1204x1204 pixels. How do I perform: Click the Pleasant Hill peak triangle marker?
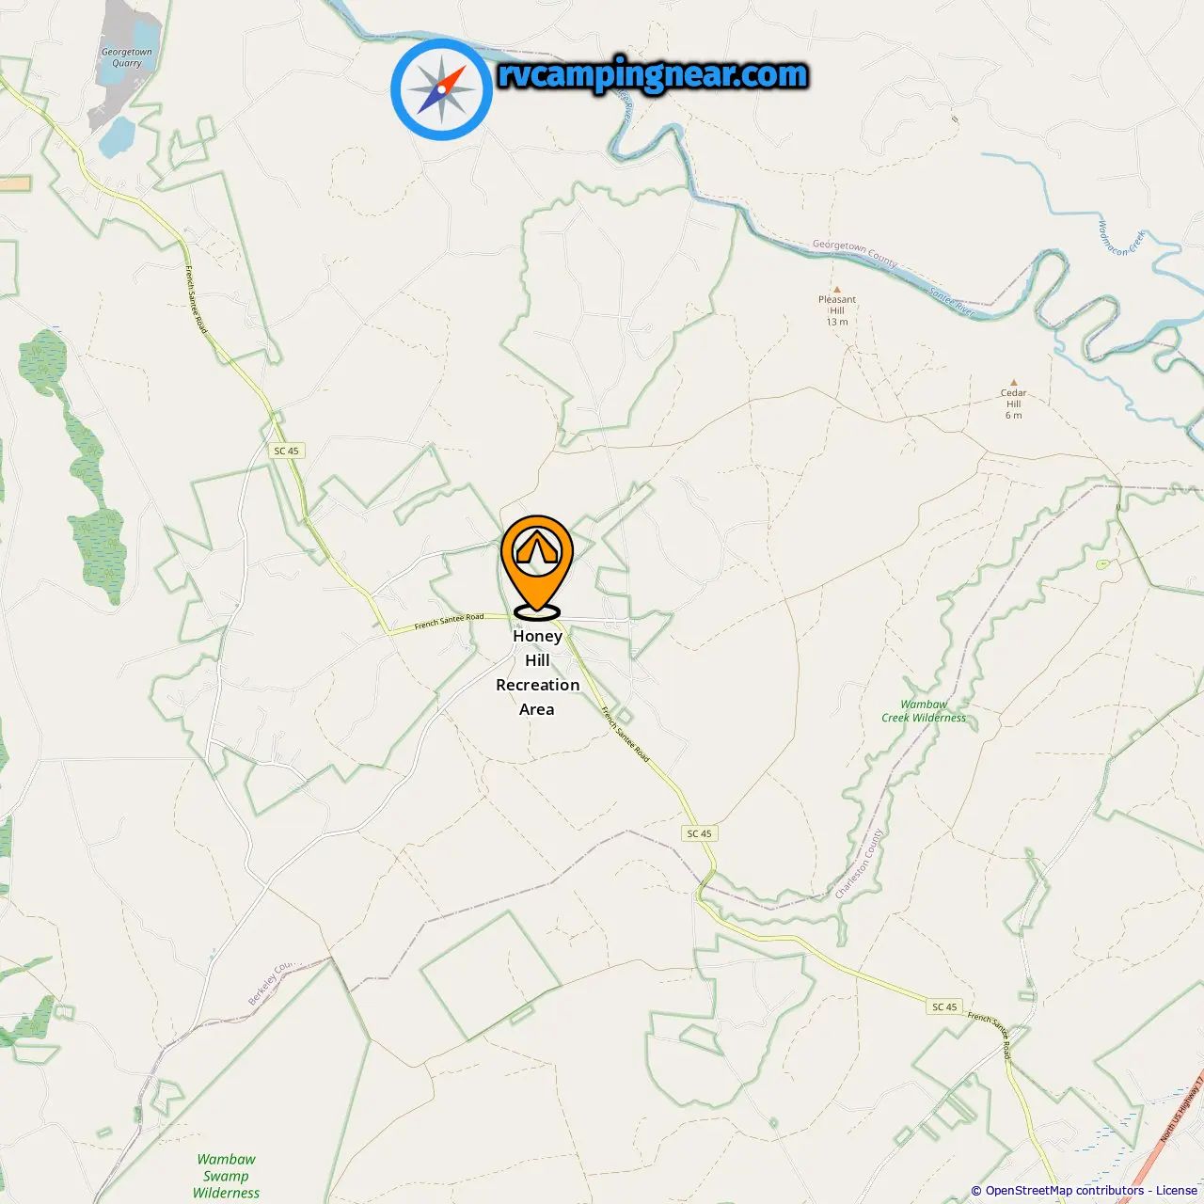pos(836,290)
